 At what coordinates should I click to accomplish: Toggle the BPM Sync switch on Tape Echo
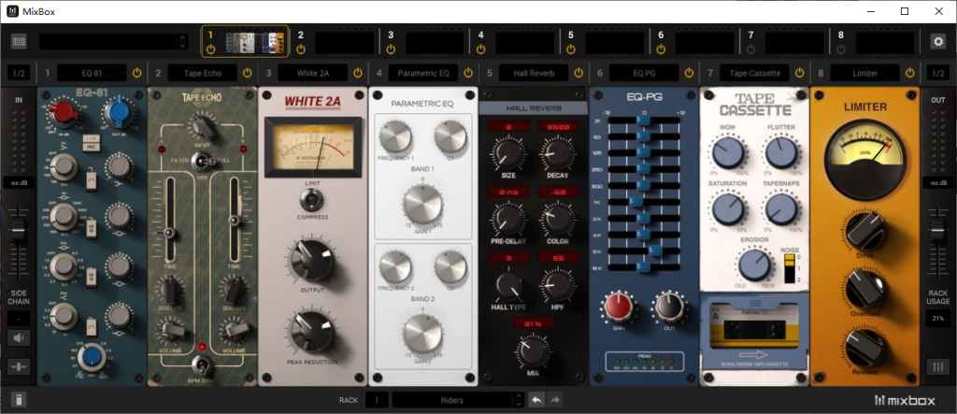pos(199,363)
